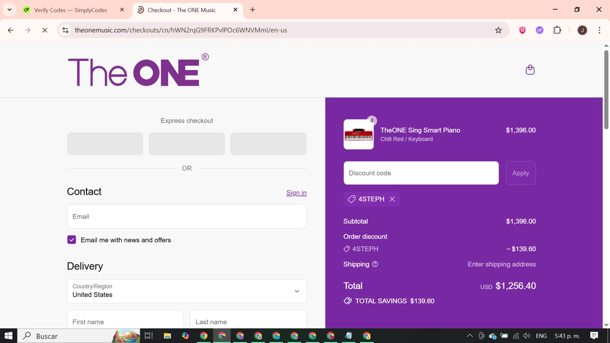Click the middle express checkout button
Viewport: 610px width, 343px height.
tap(187, 144)
